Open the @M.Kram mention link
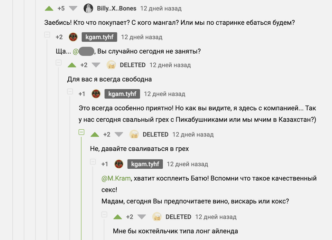The image size is (332, 240). click(x=116, y=178)
